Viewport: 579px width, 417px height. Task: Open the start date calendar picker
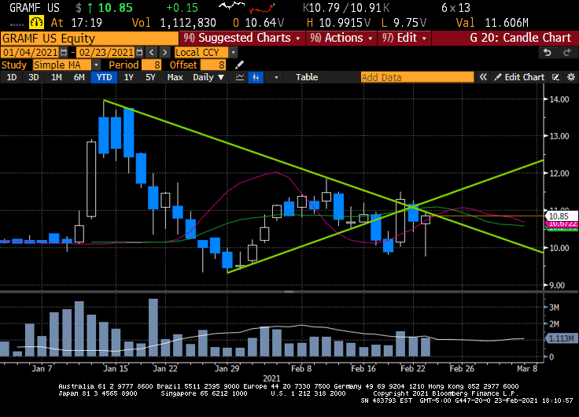pyautogui.click(x=64, y=52)
